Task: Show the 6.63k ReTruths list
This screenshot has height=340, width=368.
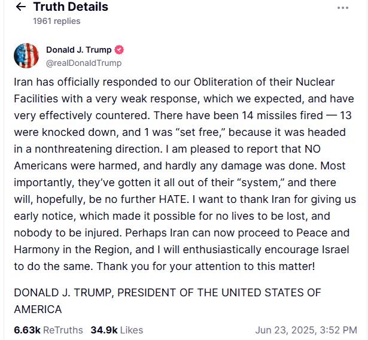Action: tap(48, 330)
